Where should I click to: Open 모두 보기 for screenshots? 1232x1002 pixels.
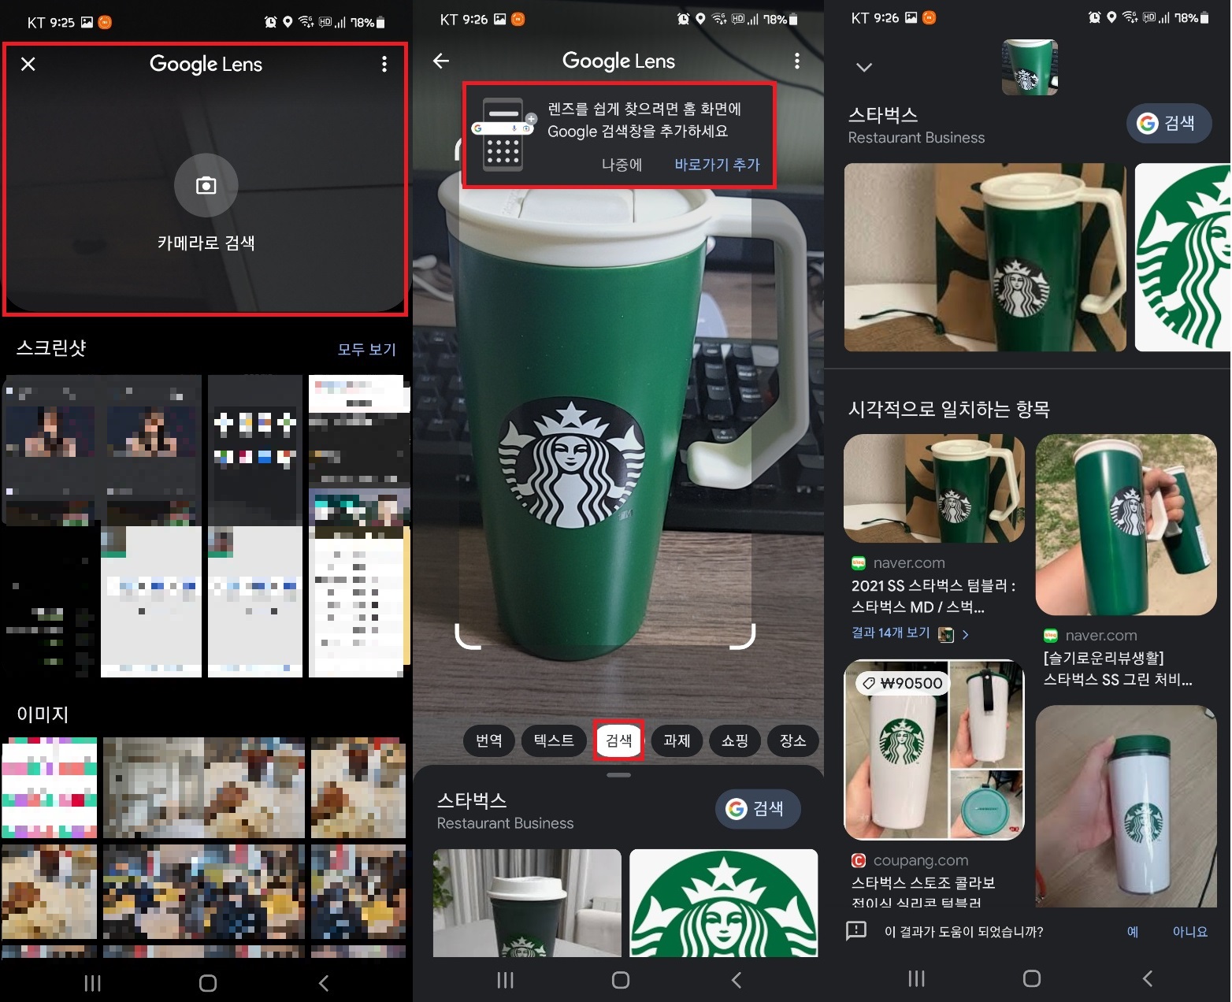(367, 349)
